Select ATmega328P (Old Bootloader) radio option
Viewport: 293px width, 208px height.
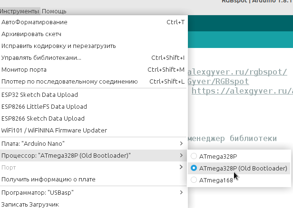239,168
